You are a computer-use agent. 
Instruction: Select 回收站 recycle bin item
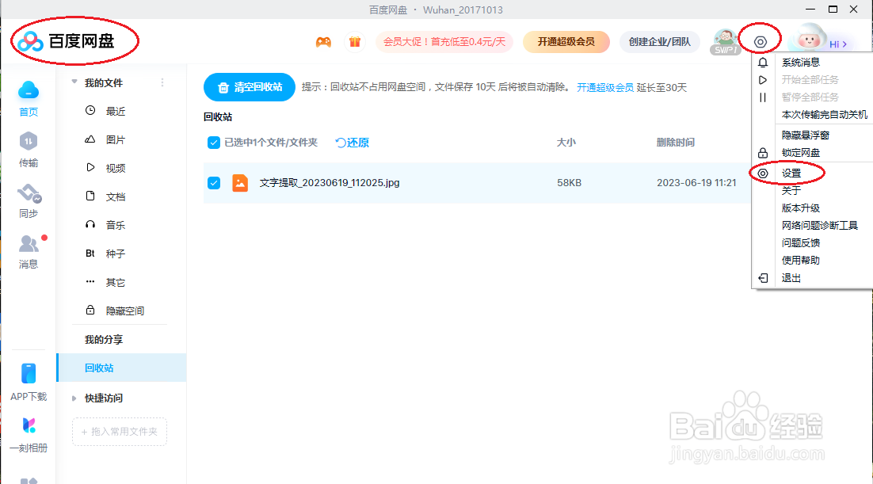point(121,368)
